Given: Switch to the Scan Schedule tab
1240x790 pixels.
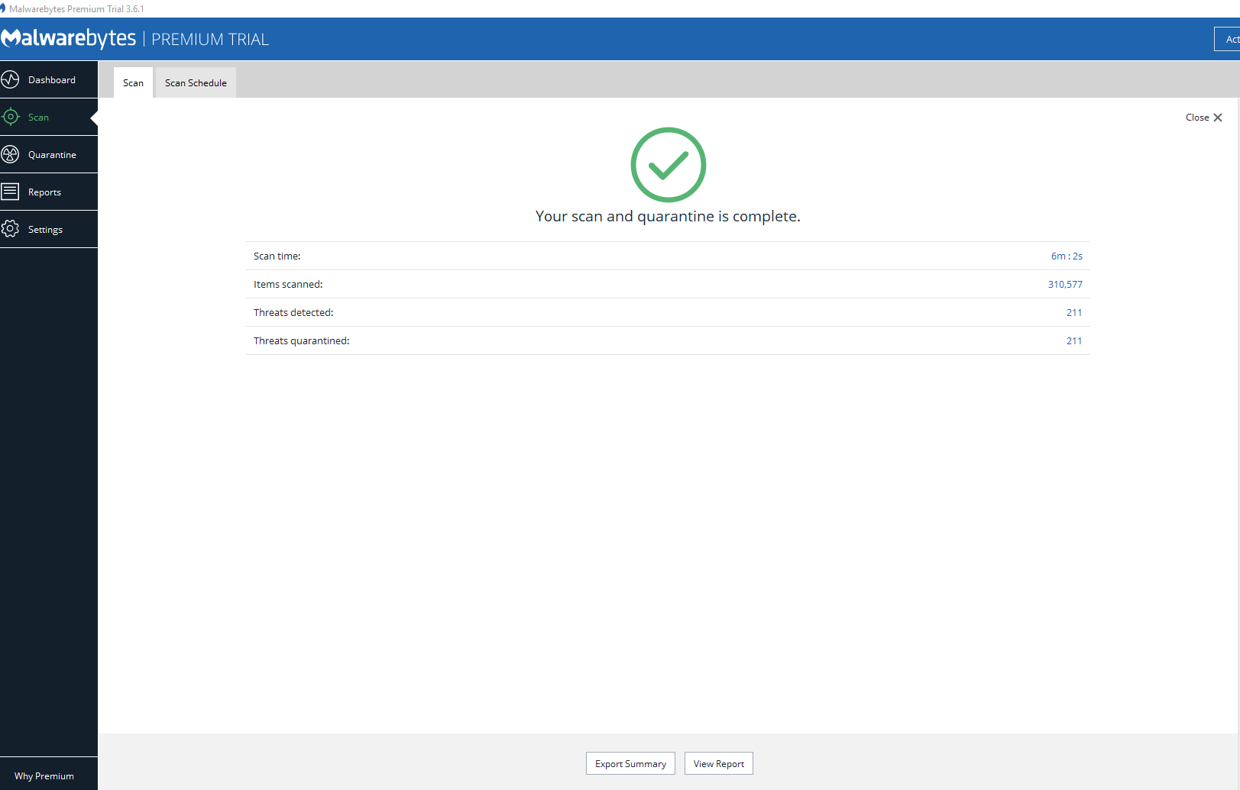Looking at the screenshot, I should [196, 82].
